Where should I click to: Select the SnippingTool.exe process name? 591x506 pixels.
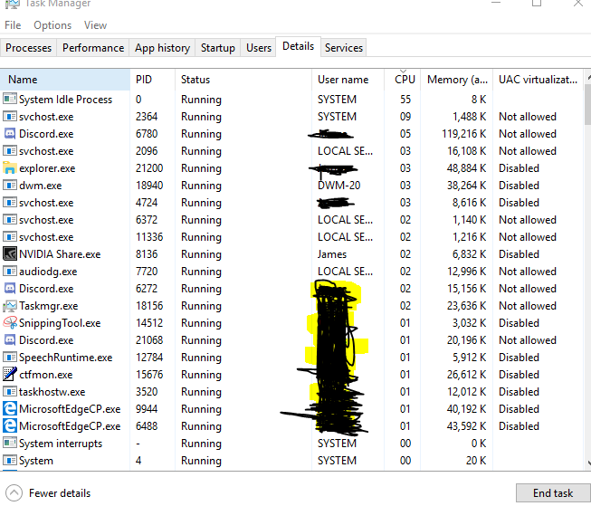point(60,323)
